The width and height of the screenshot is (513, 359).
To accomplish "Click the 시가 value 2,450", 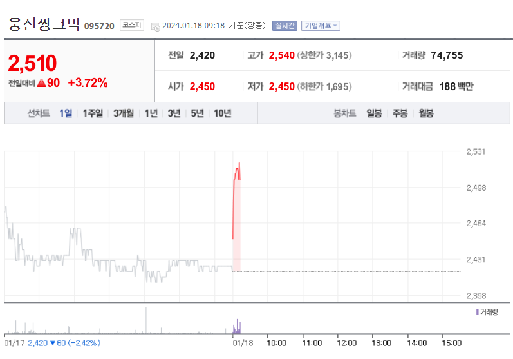I will (x=202, y=86).
